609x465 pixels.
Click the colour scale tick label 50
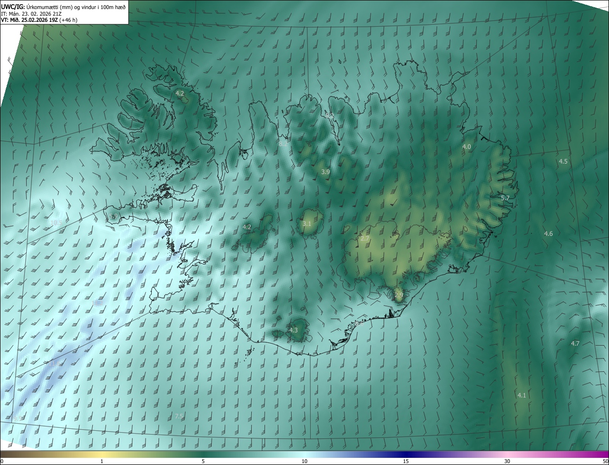605,462
